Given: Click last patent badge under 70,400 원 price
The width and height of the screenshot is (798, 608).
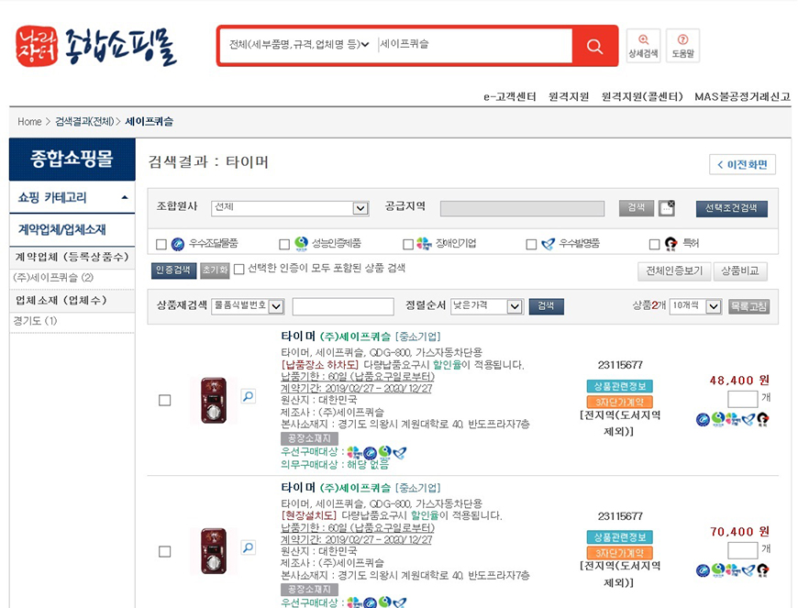Looking at the screenshot, I should [763, 570].
